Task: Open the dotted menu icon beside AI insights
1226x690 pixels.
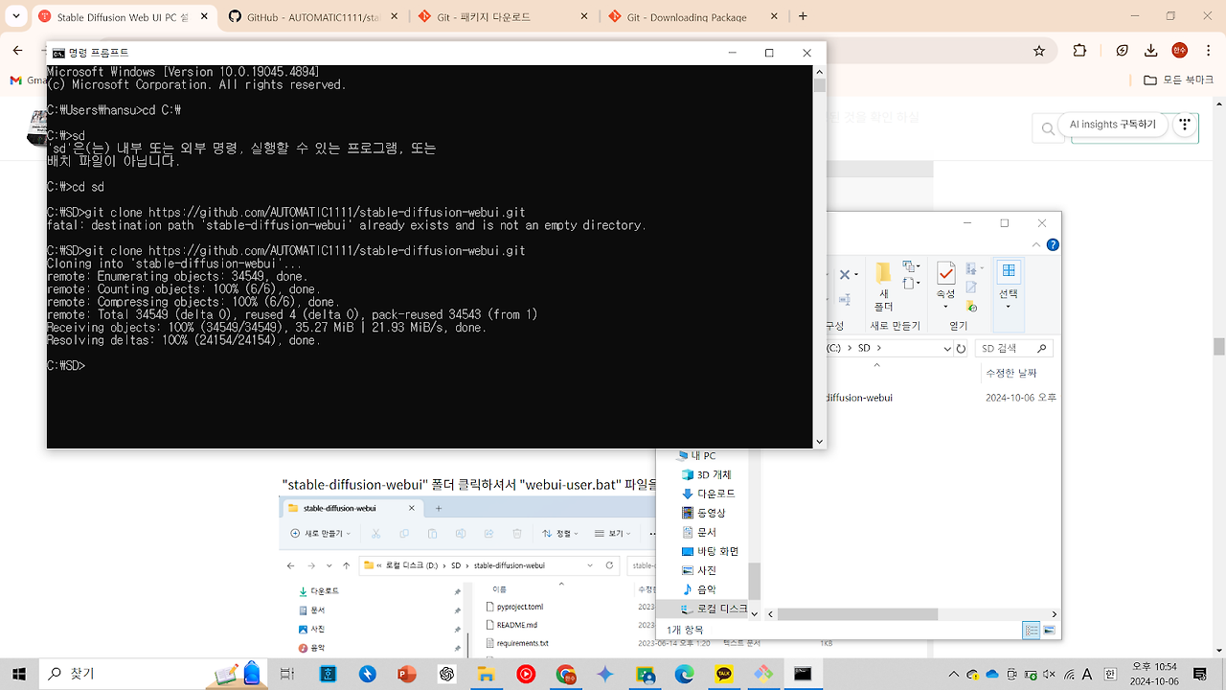Action: click(1186, 125)
